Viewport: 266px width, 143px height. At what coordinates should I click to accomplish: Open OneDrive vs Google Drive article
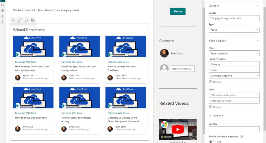click(123, 120)
